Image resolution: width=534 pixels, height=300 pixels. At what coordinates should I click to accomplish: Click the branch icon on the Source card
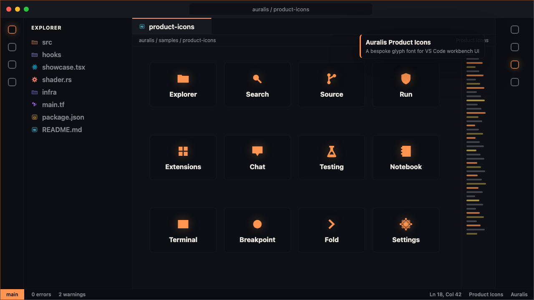[332, 79]
